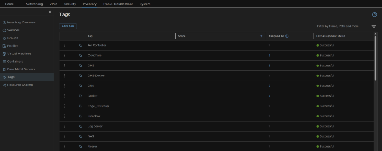
Task: Go to Resource Sharing in the sidebar
Action: click(x=20, y=85)
